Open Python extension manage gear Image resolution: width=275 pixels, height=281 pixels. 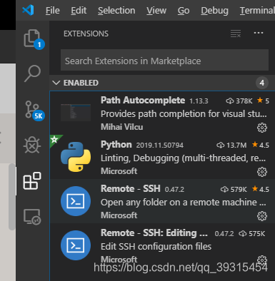click(262, 172)
